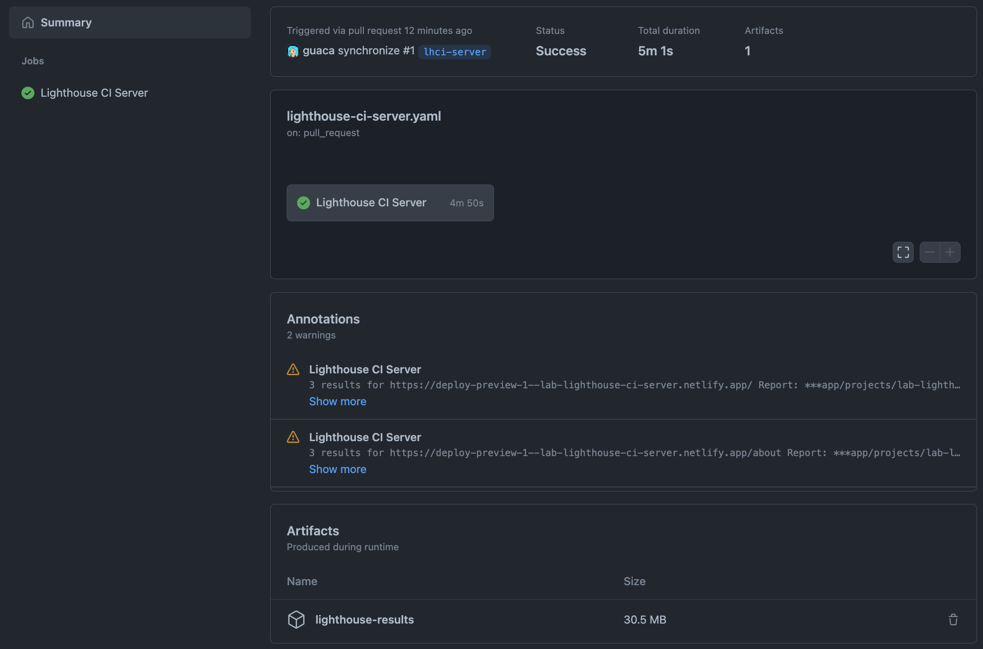Open first annotation Lighthouse CI Server title

click(365, 369)
